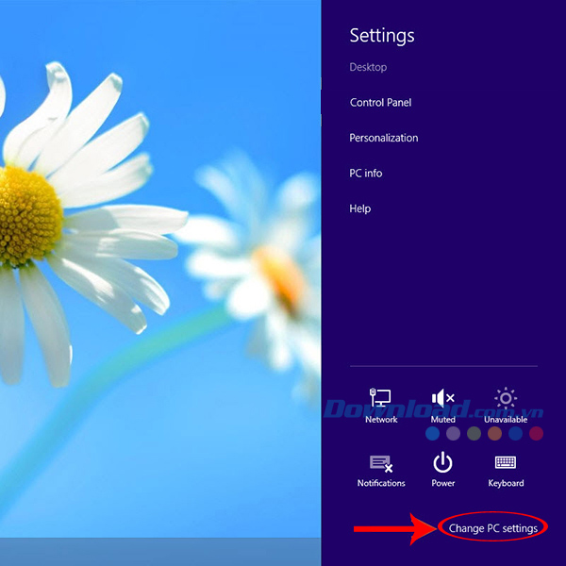Viewport: 566px width, 566px height.
Task: Click the Settings heading text
Action: pos(382,36)
